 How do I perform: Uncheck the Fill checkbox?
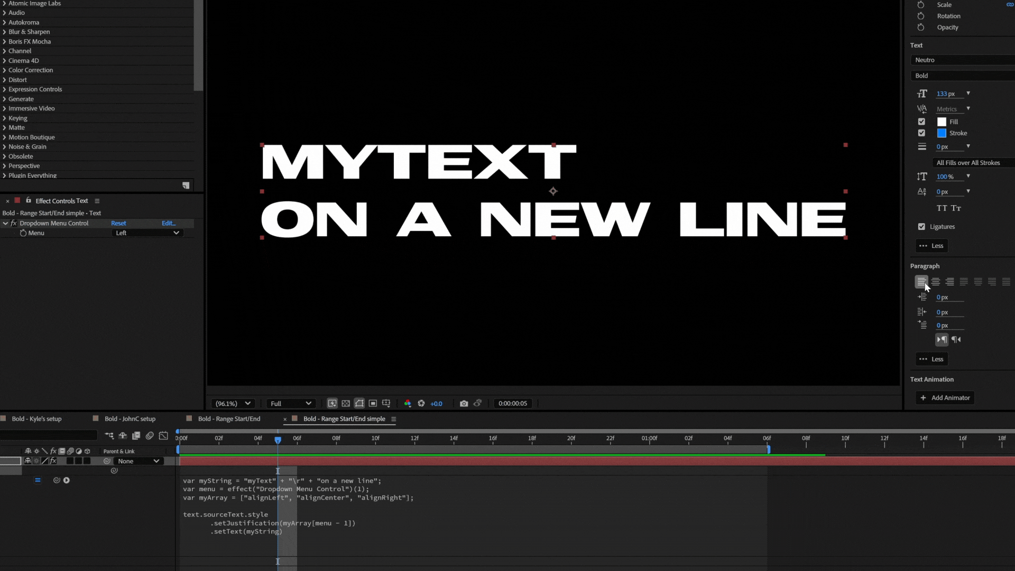click(921, 122)
